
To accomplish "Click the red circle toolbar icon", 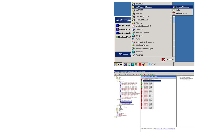I will (144, 75).
